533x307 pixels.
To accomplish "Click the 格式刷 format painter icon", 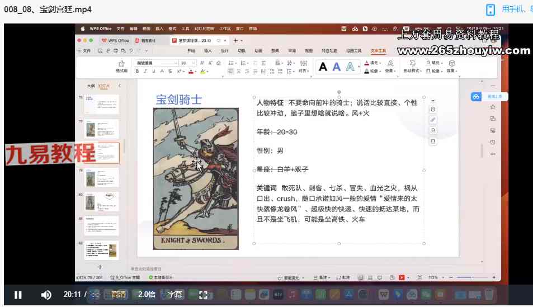I will tap(121, 67).
